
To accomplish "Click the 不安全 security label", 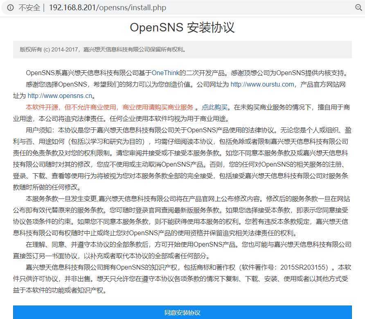I will (x=29, y=8).
